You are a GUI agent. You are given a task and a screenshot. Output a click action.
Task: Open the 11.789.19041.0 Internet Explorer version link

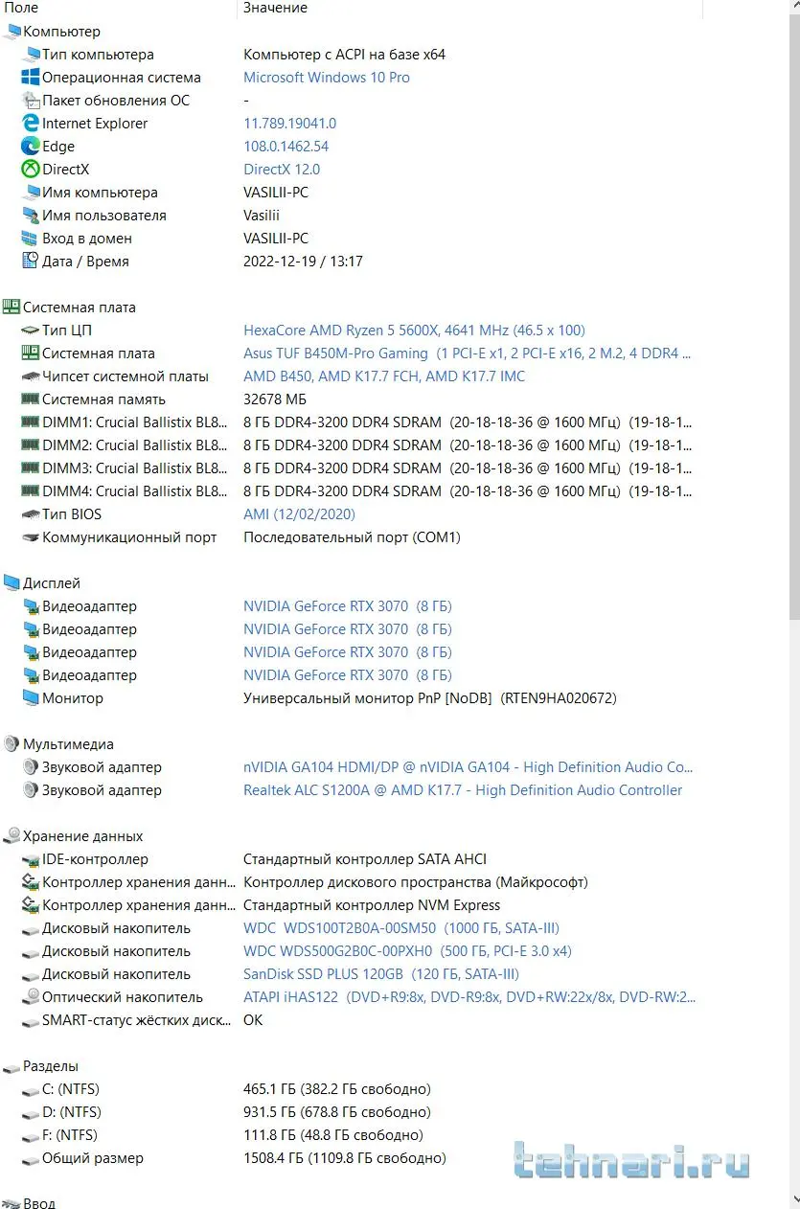coord(290,124)
